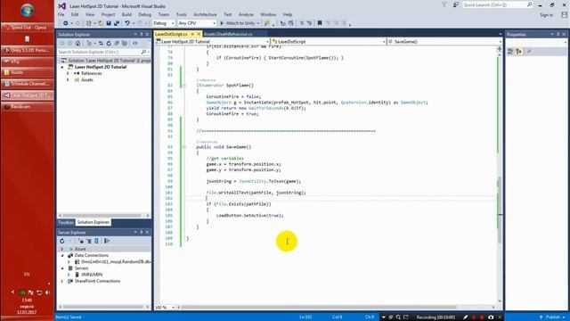The width and height of the screenshot is (570, 321).
Task: Click the Navigate Backward circle icon
Action: tap(65, 23)
